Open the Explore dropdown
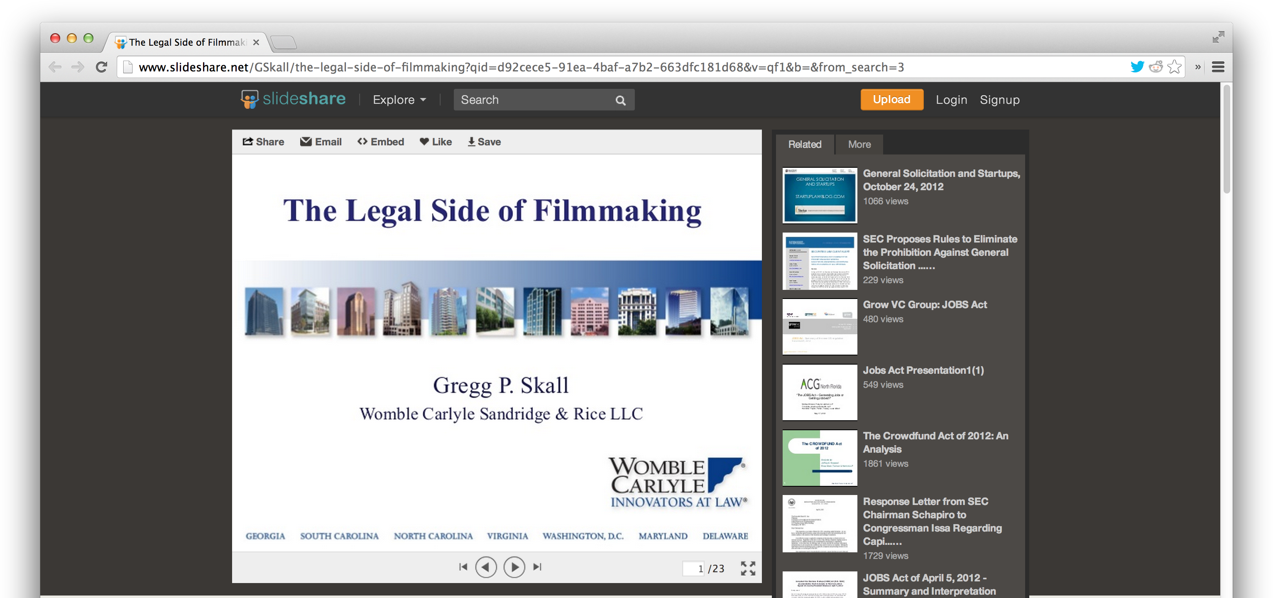1273x598 pixels. tap(398, 99)
